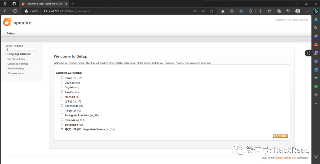The width and height of the screenshot is (320, 164).
Task: Open Browser essentials heart icon
Action: tap(288, 11)
